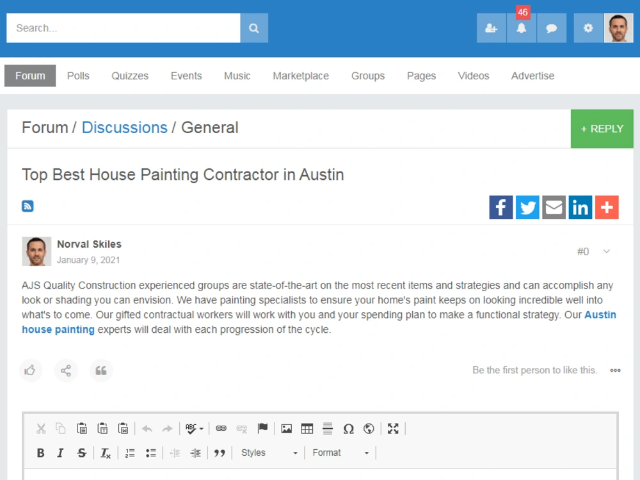Copy selection in the editor toolbar
This screenshot has width=640, height=480.
pyautogui.click(x=61, y=429)
